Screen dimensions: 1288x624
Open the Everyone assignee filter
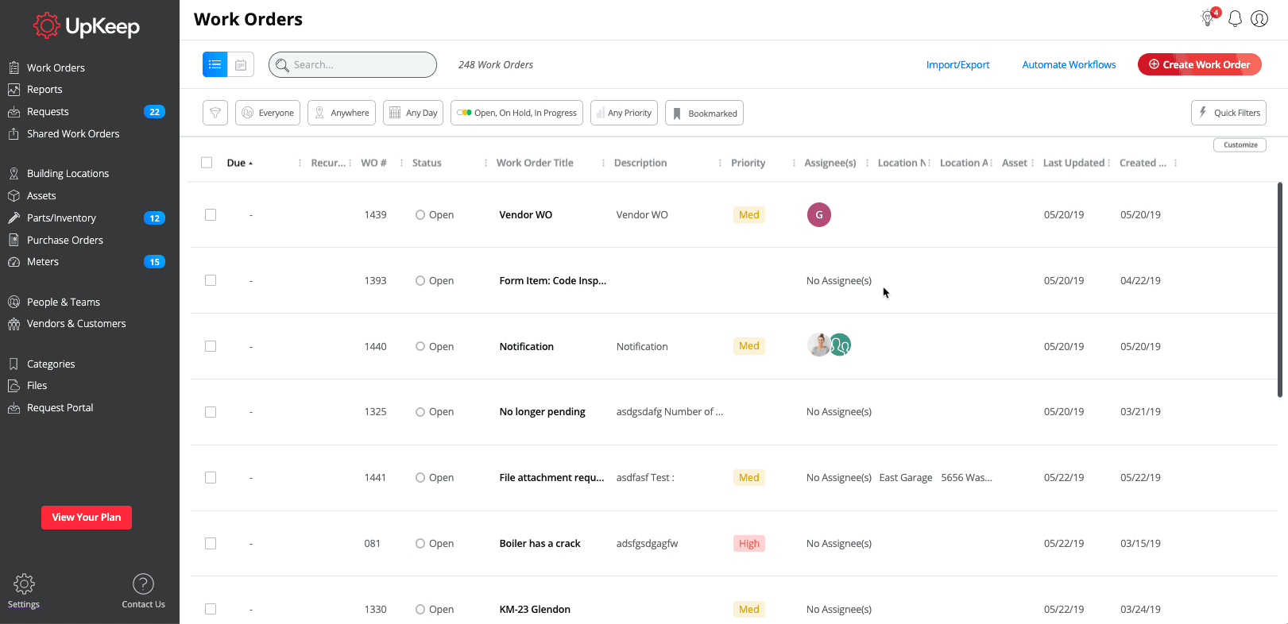(268, 113)
